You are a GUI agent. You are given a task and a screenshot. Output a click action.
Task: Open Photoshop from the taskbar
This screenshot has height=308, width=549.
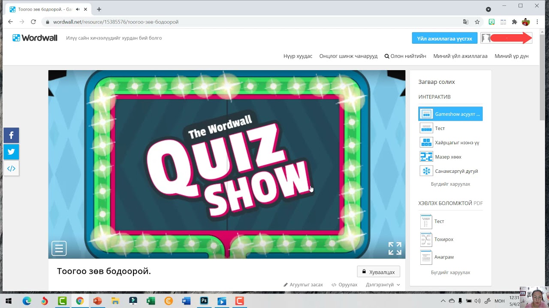pos(204,301)
